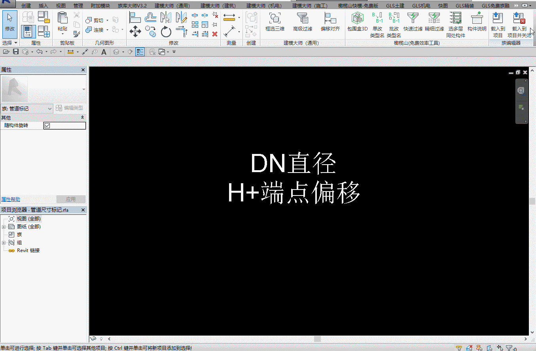Open the customize quick access toolbar dropdown
Viewport: 536px width, 351px height.
click(174, 52)
